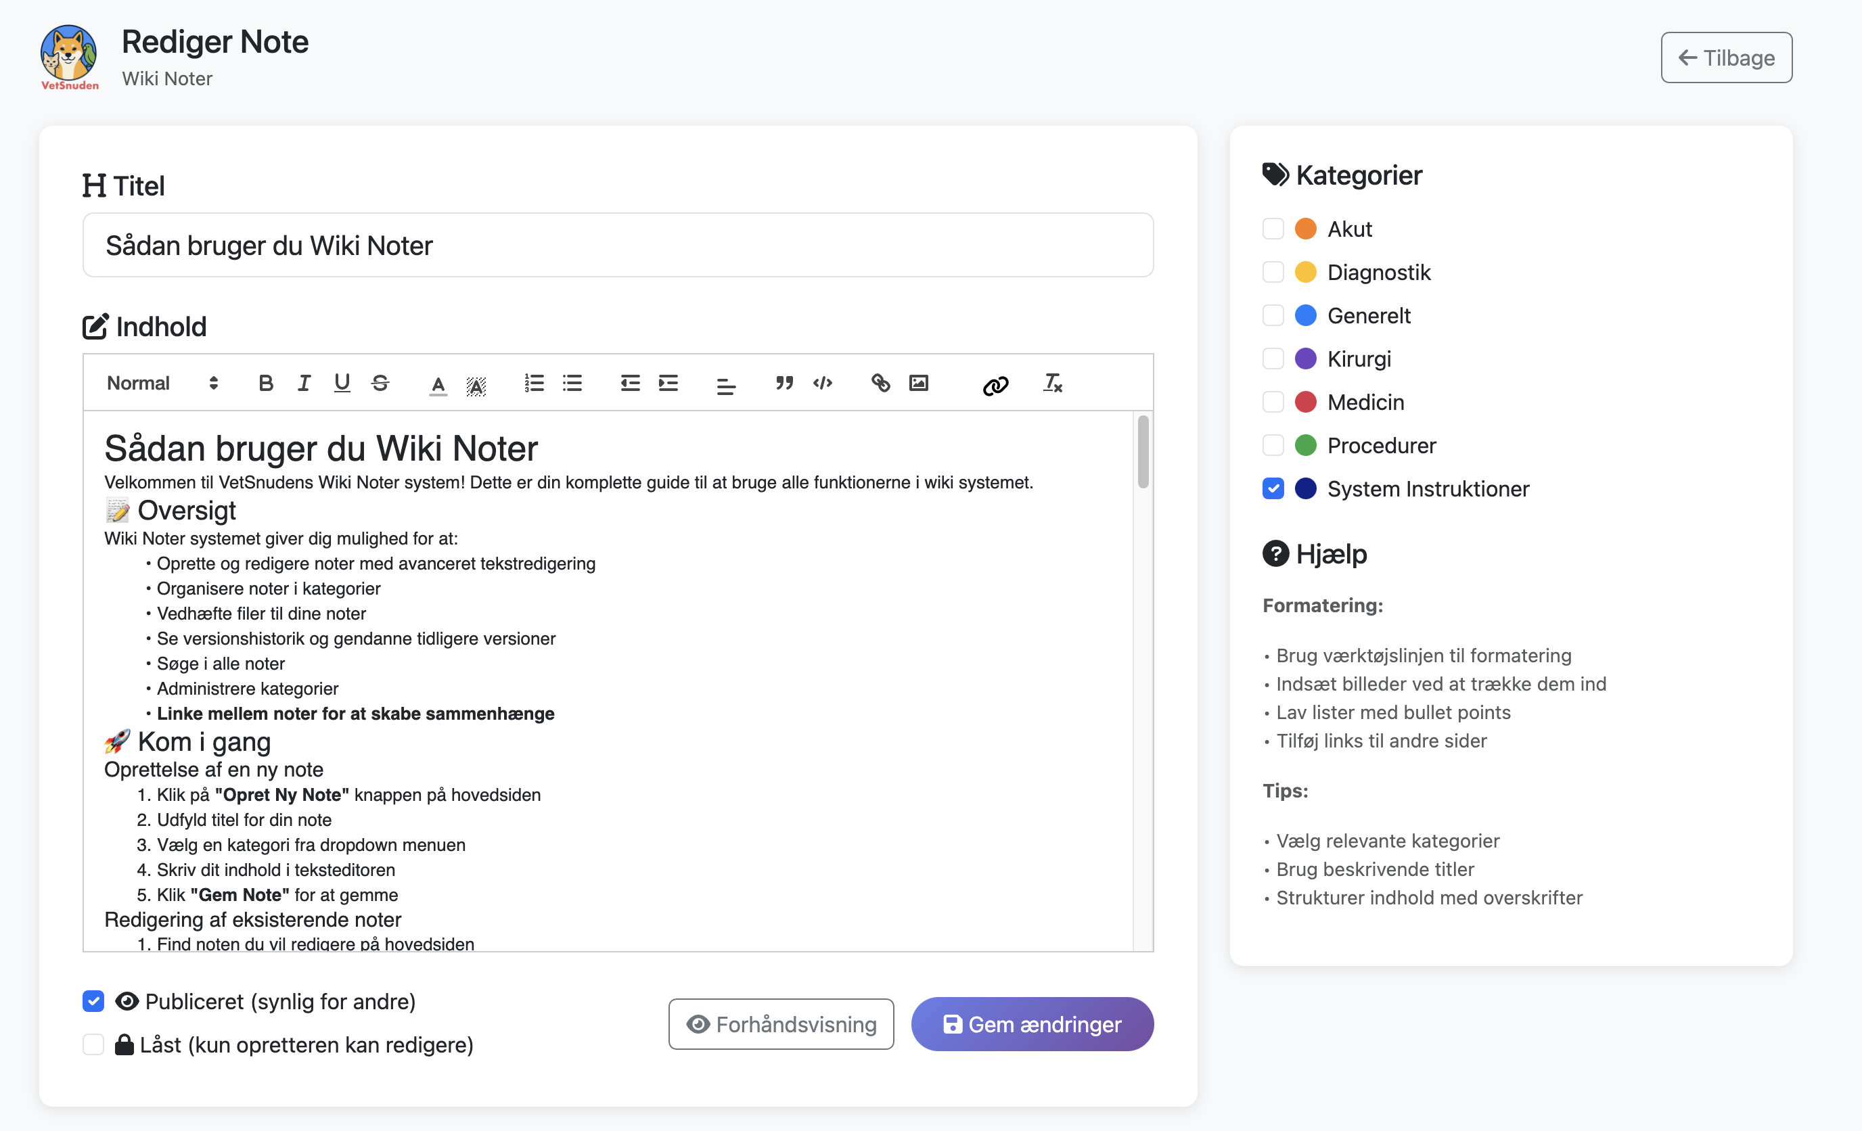Insert a blockquote
Viewport: 1862px width, 1131px height.
click(784, 383)
